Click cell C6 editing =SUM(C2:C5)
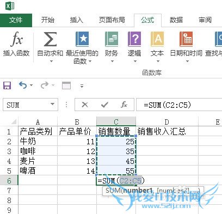This screenshot has height=214, width=222. click(116, 181)
